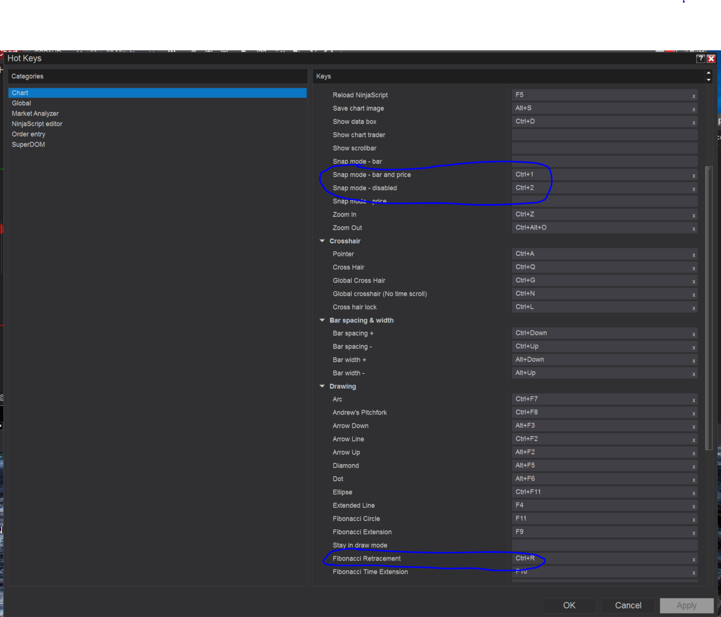Click the empty Snap mode - bar hotkey field

point(604,161)
